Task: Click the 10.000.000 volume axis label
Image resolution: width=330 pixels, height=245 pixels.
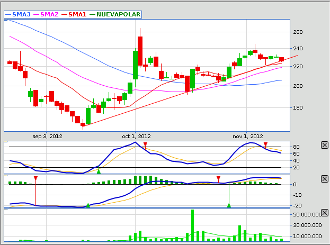Action: pyautogui.click(x=307, y=236)
